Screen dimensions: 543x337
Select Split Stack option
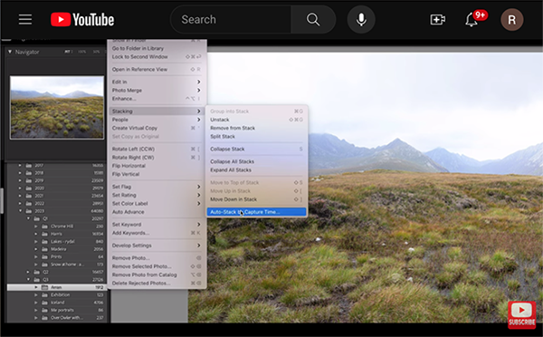257,136
